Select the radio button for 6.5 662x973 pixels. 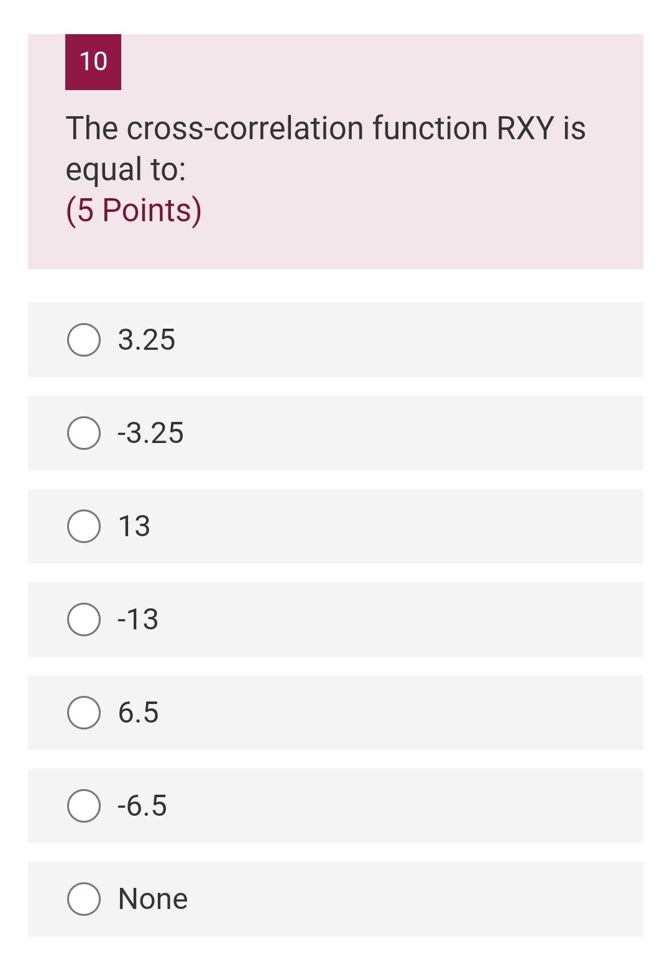pos(83,713)
